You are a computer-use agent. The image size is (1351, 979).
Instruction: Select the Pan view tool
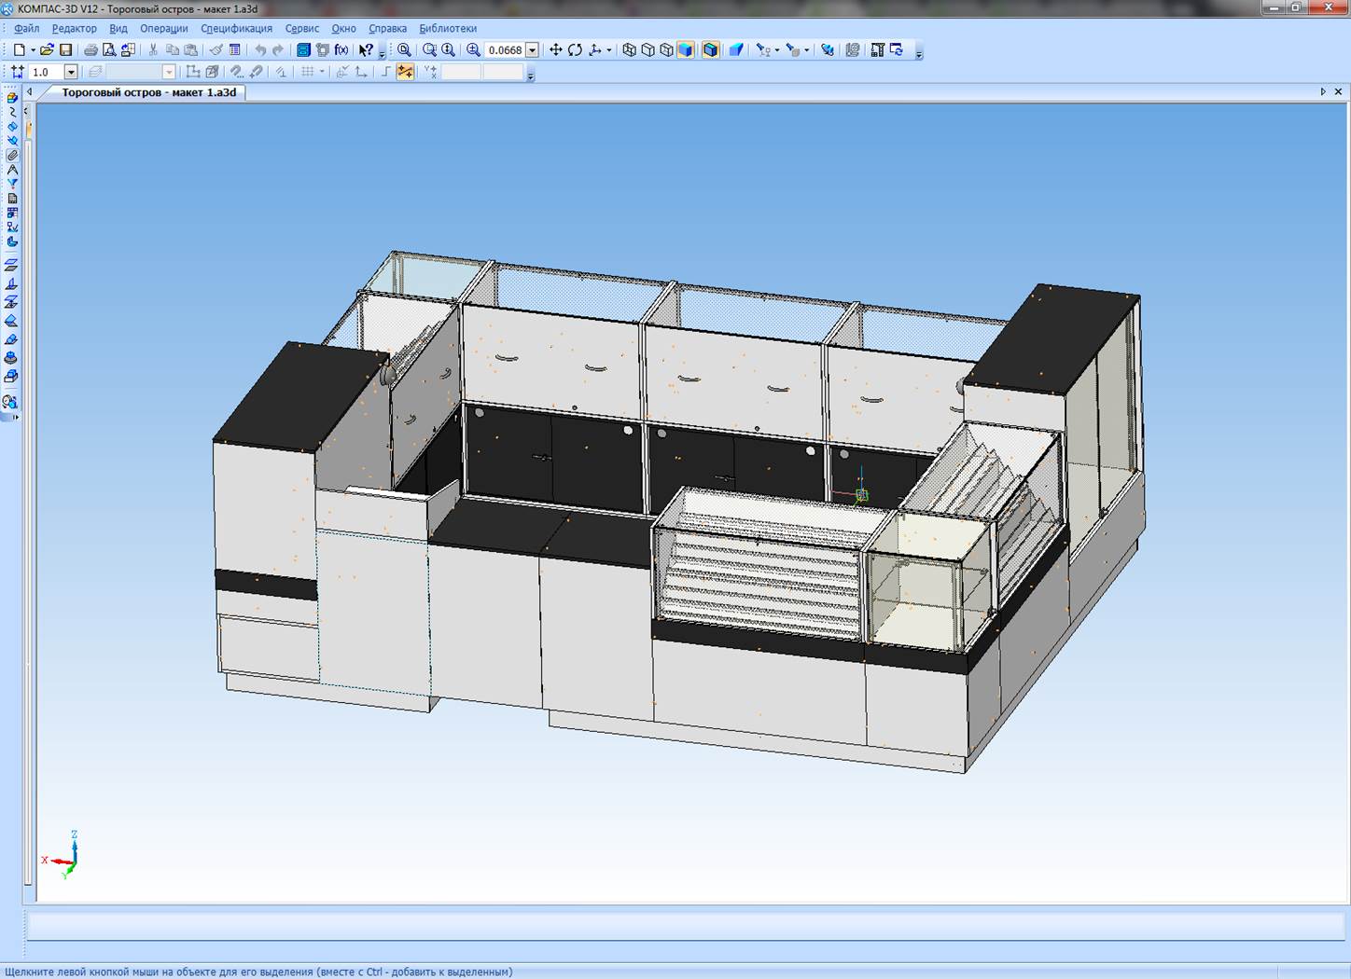[556, 50]
